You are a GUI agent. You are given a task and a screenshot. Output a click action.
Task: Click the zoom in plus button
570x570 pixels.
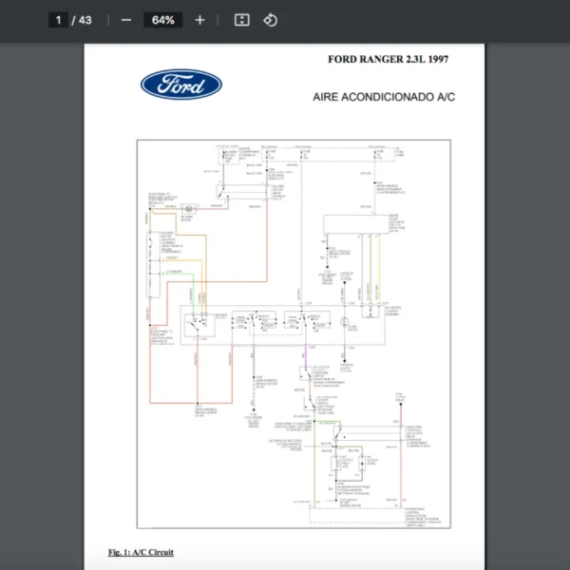click(x=199, y=20)
